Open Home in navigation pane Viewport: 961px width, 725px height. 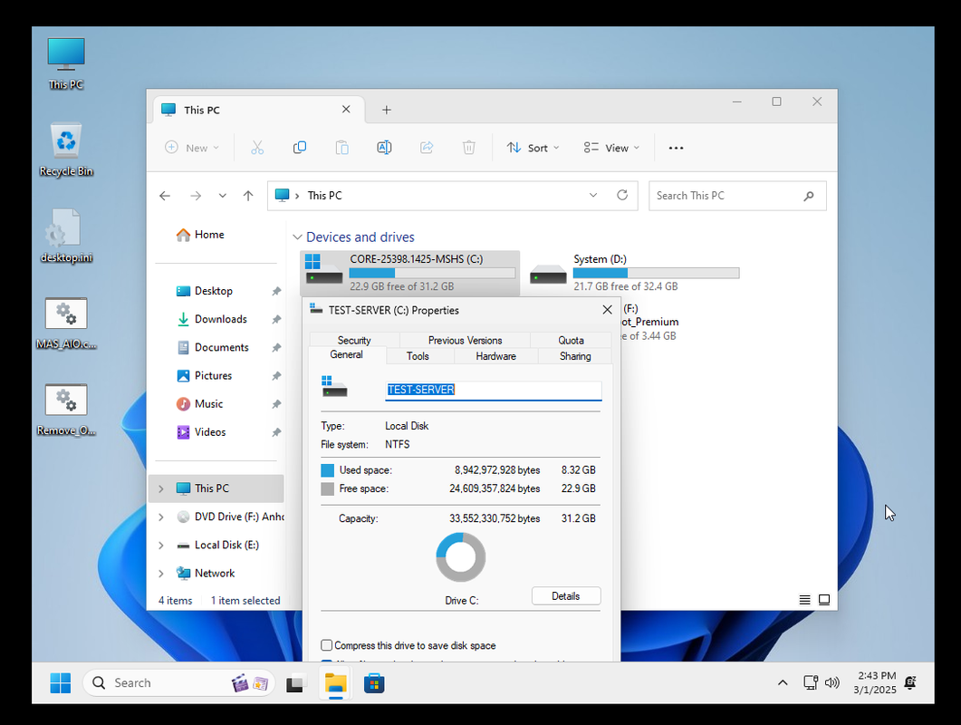coord(208,235)
